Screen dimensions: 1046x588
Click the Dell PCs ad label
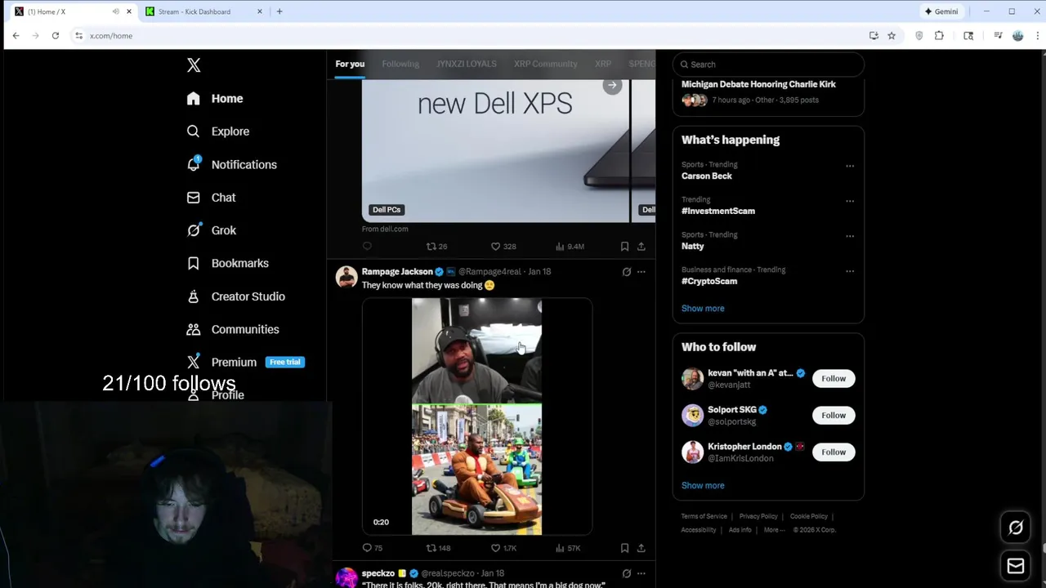click(x=387, y=210)
